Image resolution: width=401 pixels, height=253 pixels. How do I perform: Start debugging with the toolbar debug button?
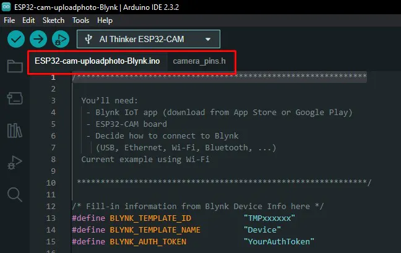61,39
